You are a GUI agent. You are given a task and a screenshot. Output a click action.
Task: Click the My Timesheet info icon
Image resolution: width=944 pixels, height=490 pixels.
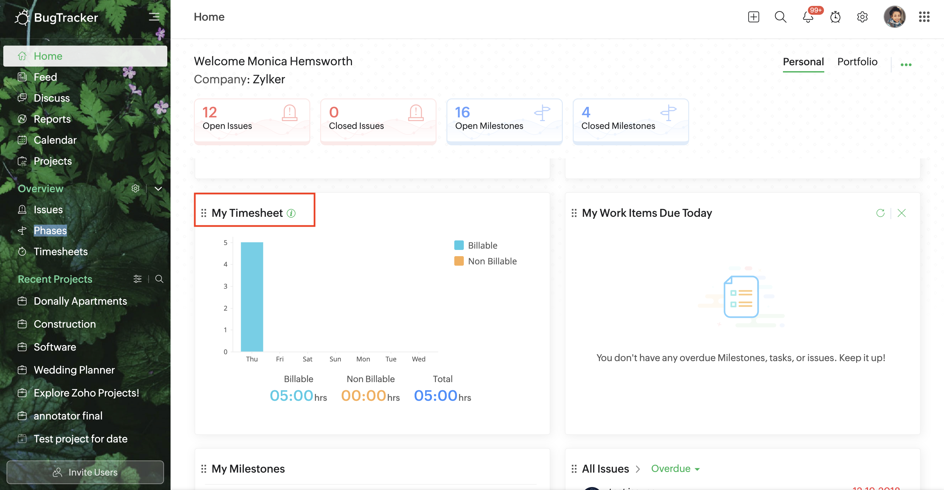click(x=291, y=213)
